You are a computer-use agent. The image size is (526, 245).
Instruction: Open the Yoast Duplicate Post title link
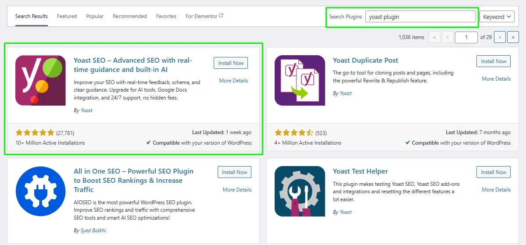365,60
